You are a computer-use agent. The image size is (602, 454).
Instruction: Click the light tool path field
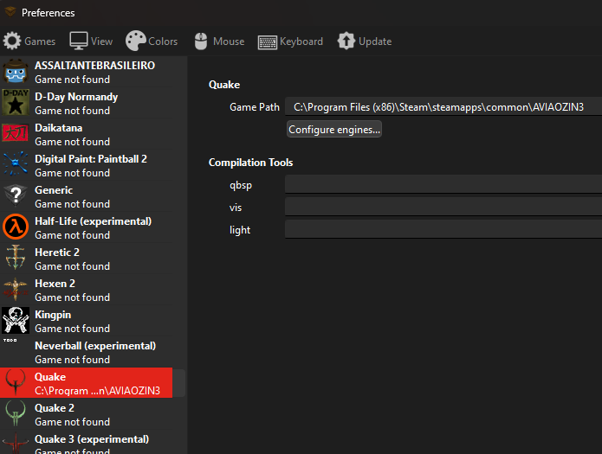(443, 229)
